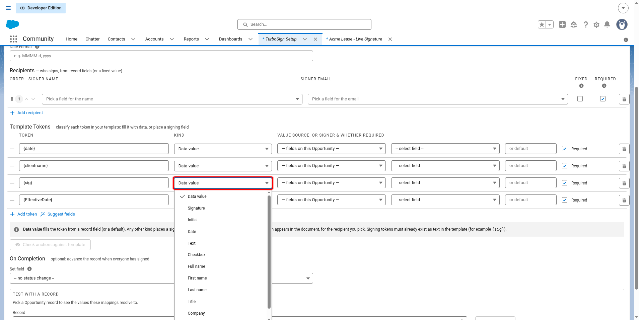Screen dimensions: 639x320
Task: Go to the Chatter nav item
Action: tap(92, 39)
